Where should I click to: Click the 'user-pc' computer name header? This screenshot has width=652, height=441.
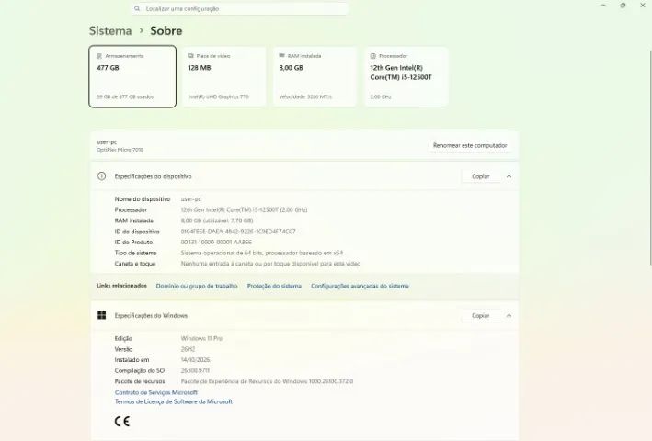[x=107, y=142]
